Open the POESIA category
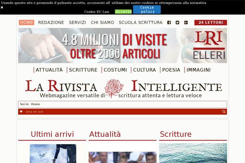Viewport: 245px width, 163px height. 171,70
